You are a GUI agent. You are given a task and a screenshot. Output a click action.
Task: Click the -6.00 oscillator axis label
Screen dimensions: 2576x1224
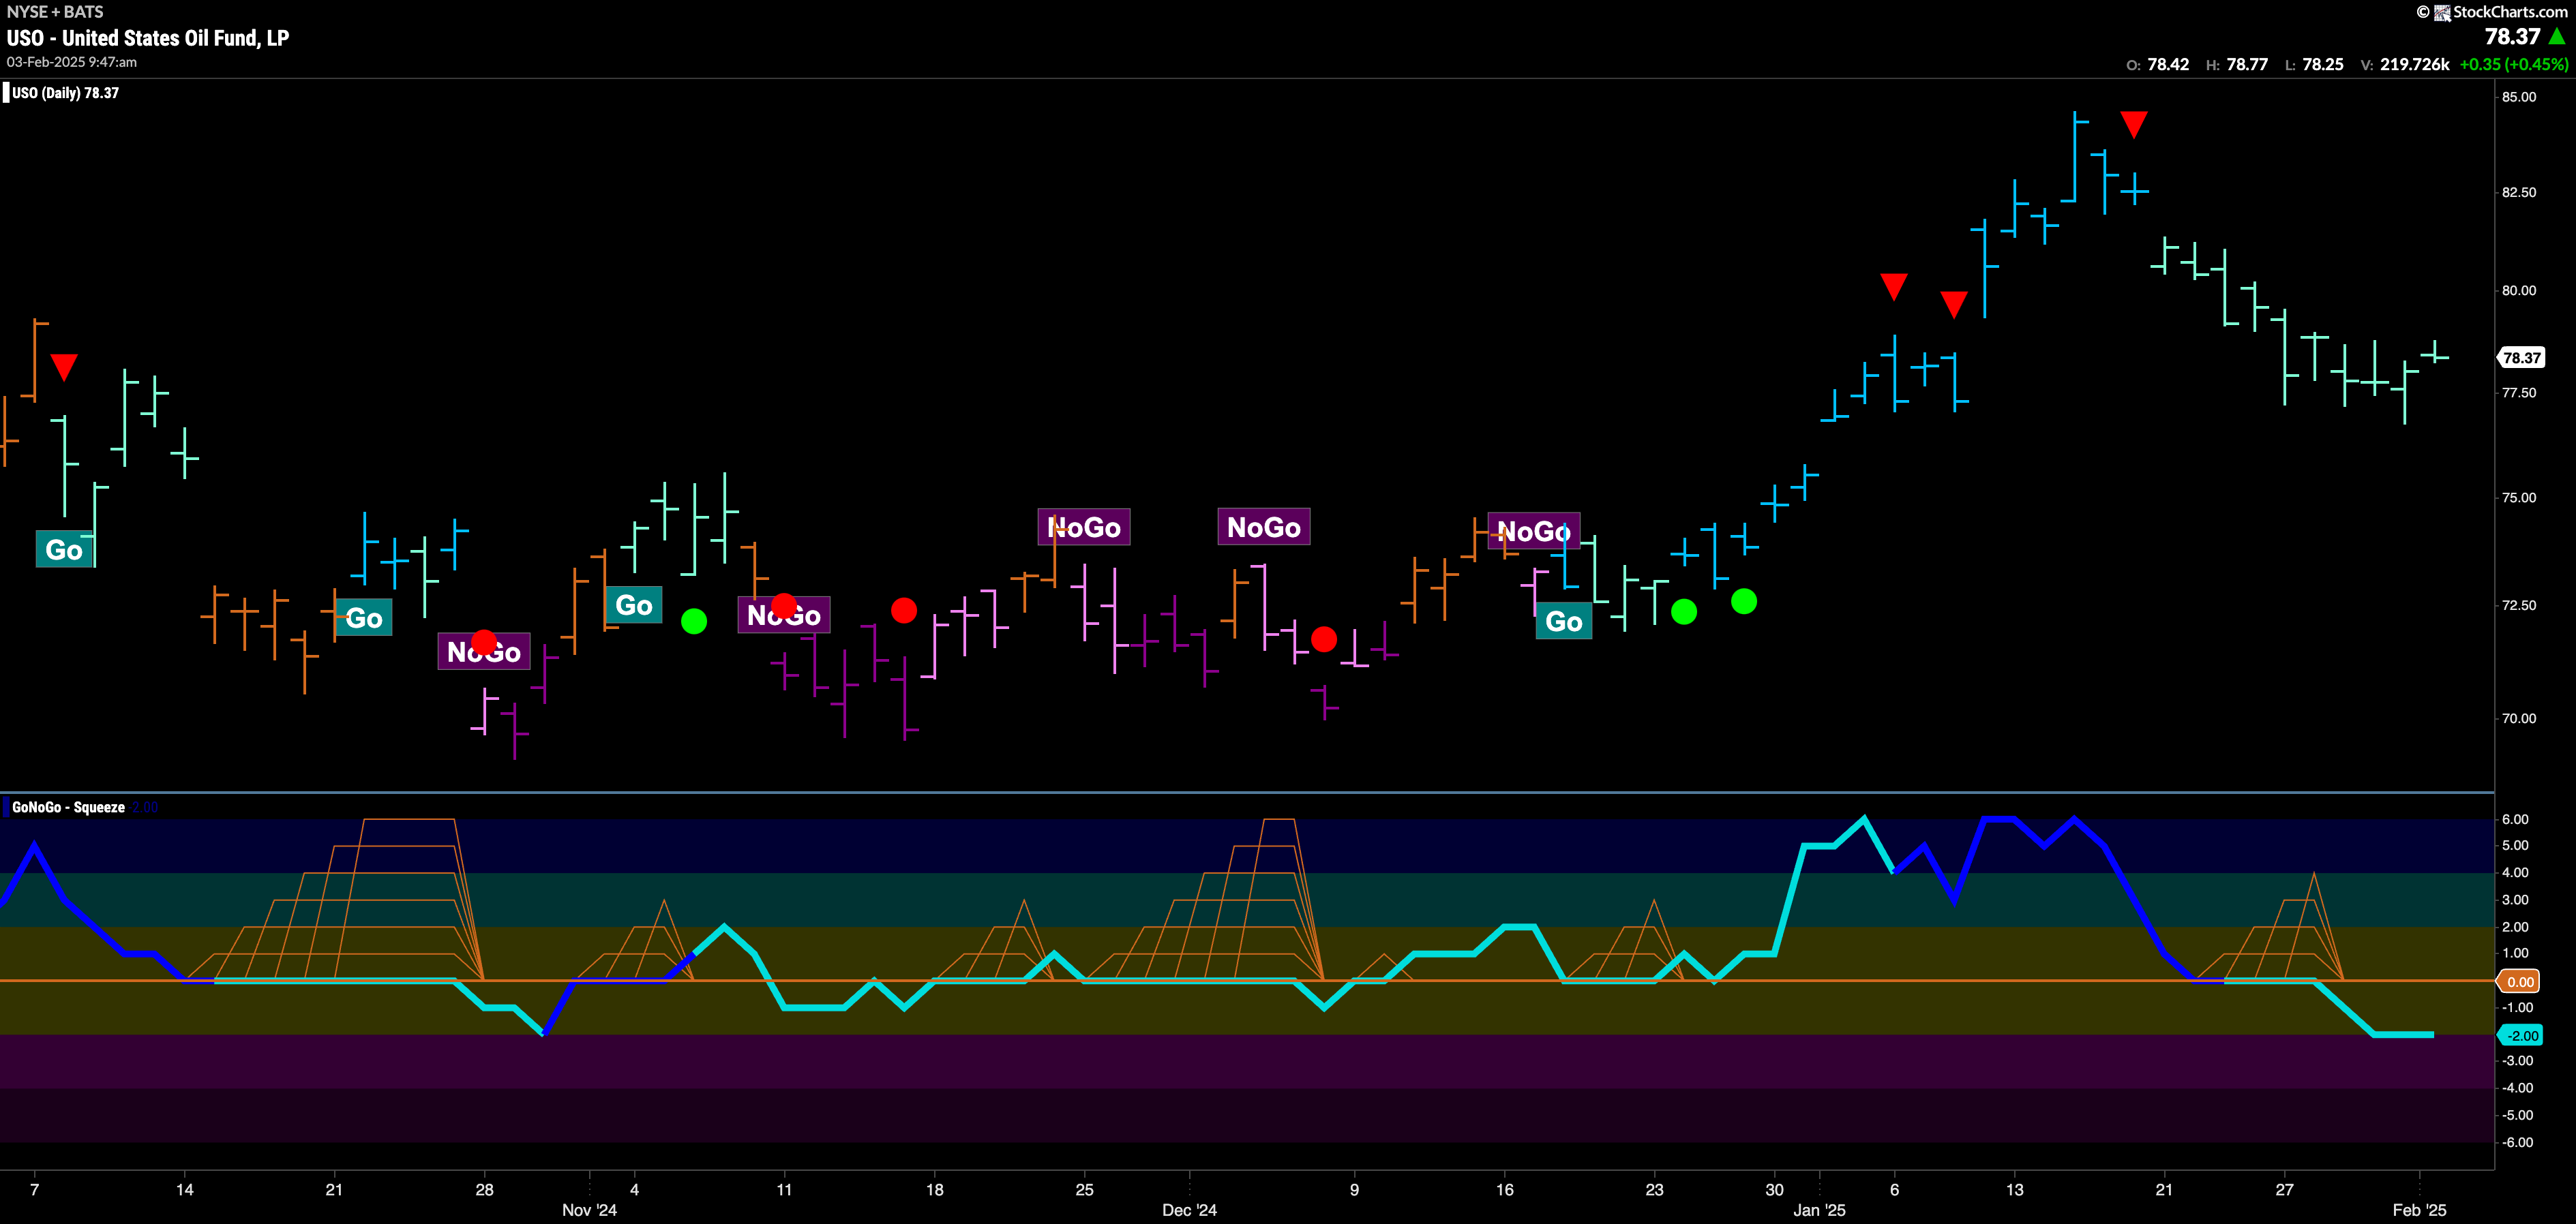point(2517,1142)
